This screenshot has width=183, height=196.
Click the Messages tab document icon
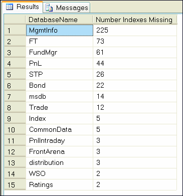click(49, 8)
